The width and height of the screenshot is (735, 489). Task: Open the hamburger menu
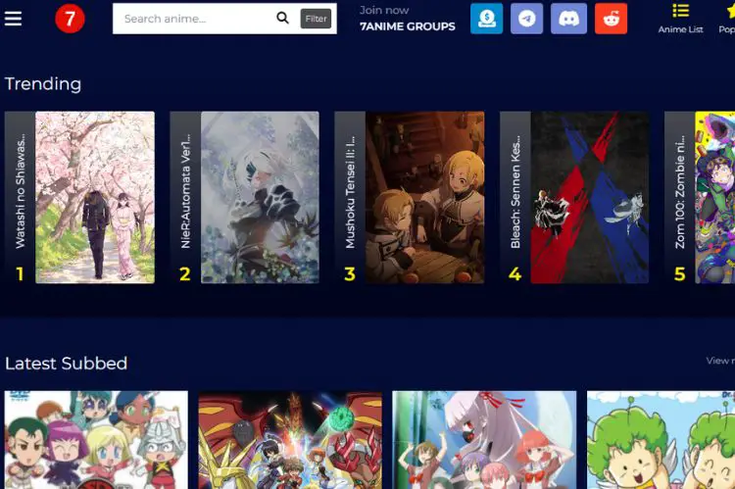tap(13, 19)
